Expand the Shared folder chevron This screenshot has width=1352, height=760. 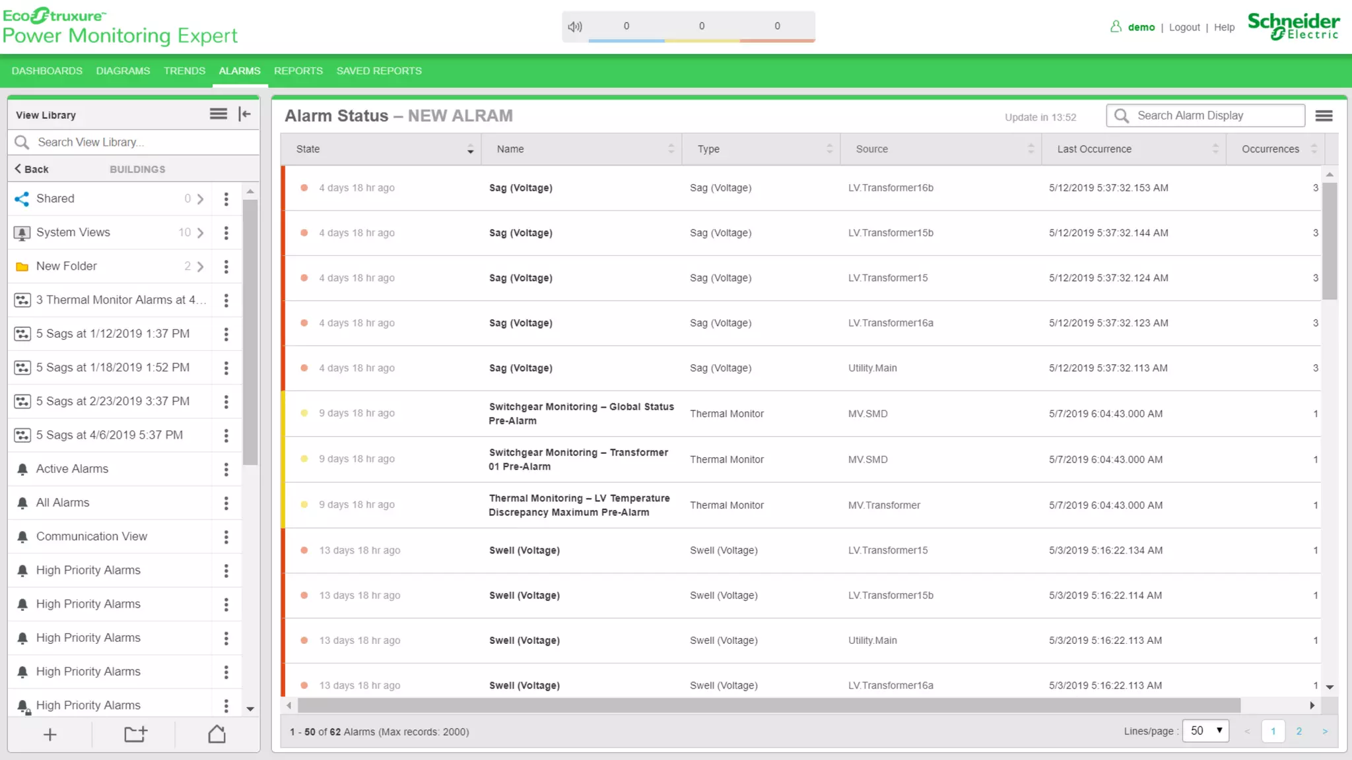[x=200, y=199]
